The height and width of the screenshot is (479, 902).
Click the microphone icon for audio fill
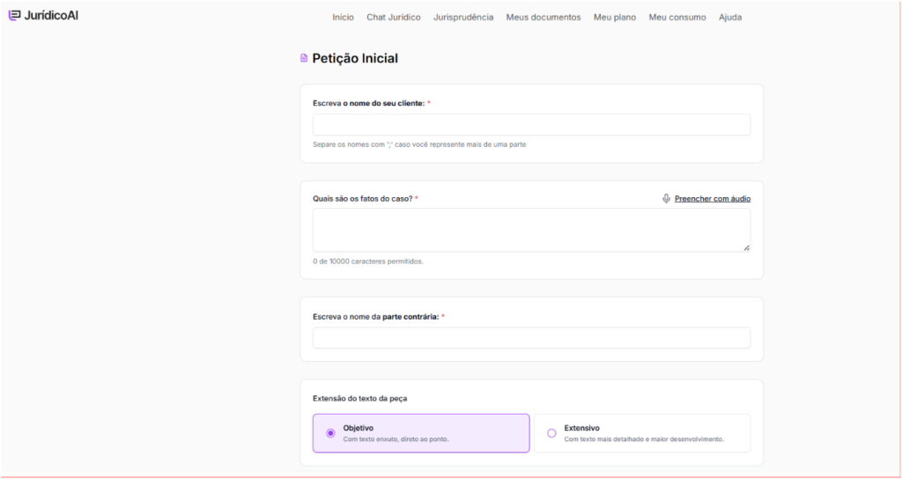pyautogui.click(x=666, y=198)
